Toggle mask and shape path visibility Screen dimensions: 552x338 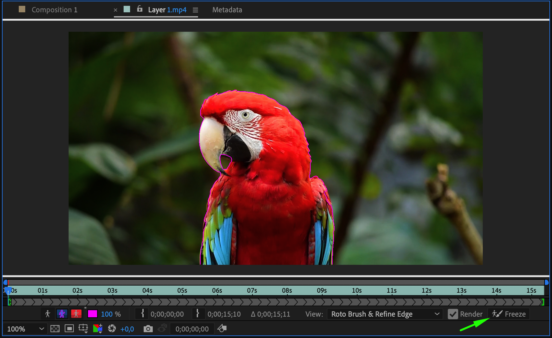point(69,329)
